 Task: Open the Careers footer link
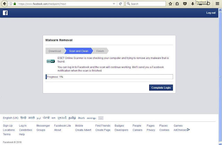click(x=137, y=130)
